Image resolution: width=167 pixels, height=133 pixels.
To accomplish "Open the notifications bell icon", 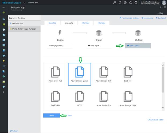I will point(120,3).
